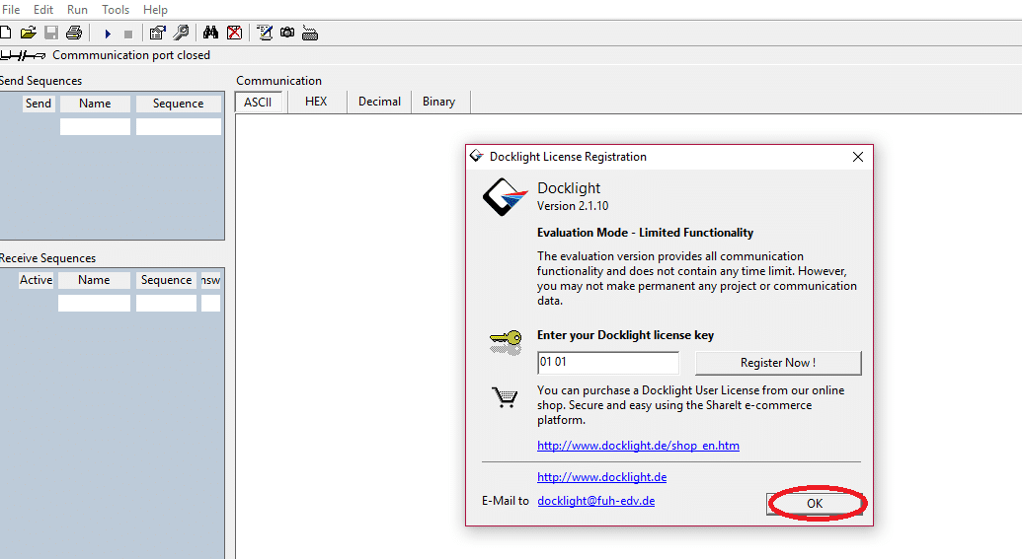Clear communication window with red X icon
The height and width of the screenshot is (559, 1022).
point(234,33)
